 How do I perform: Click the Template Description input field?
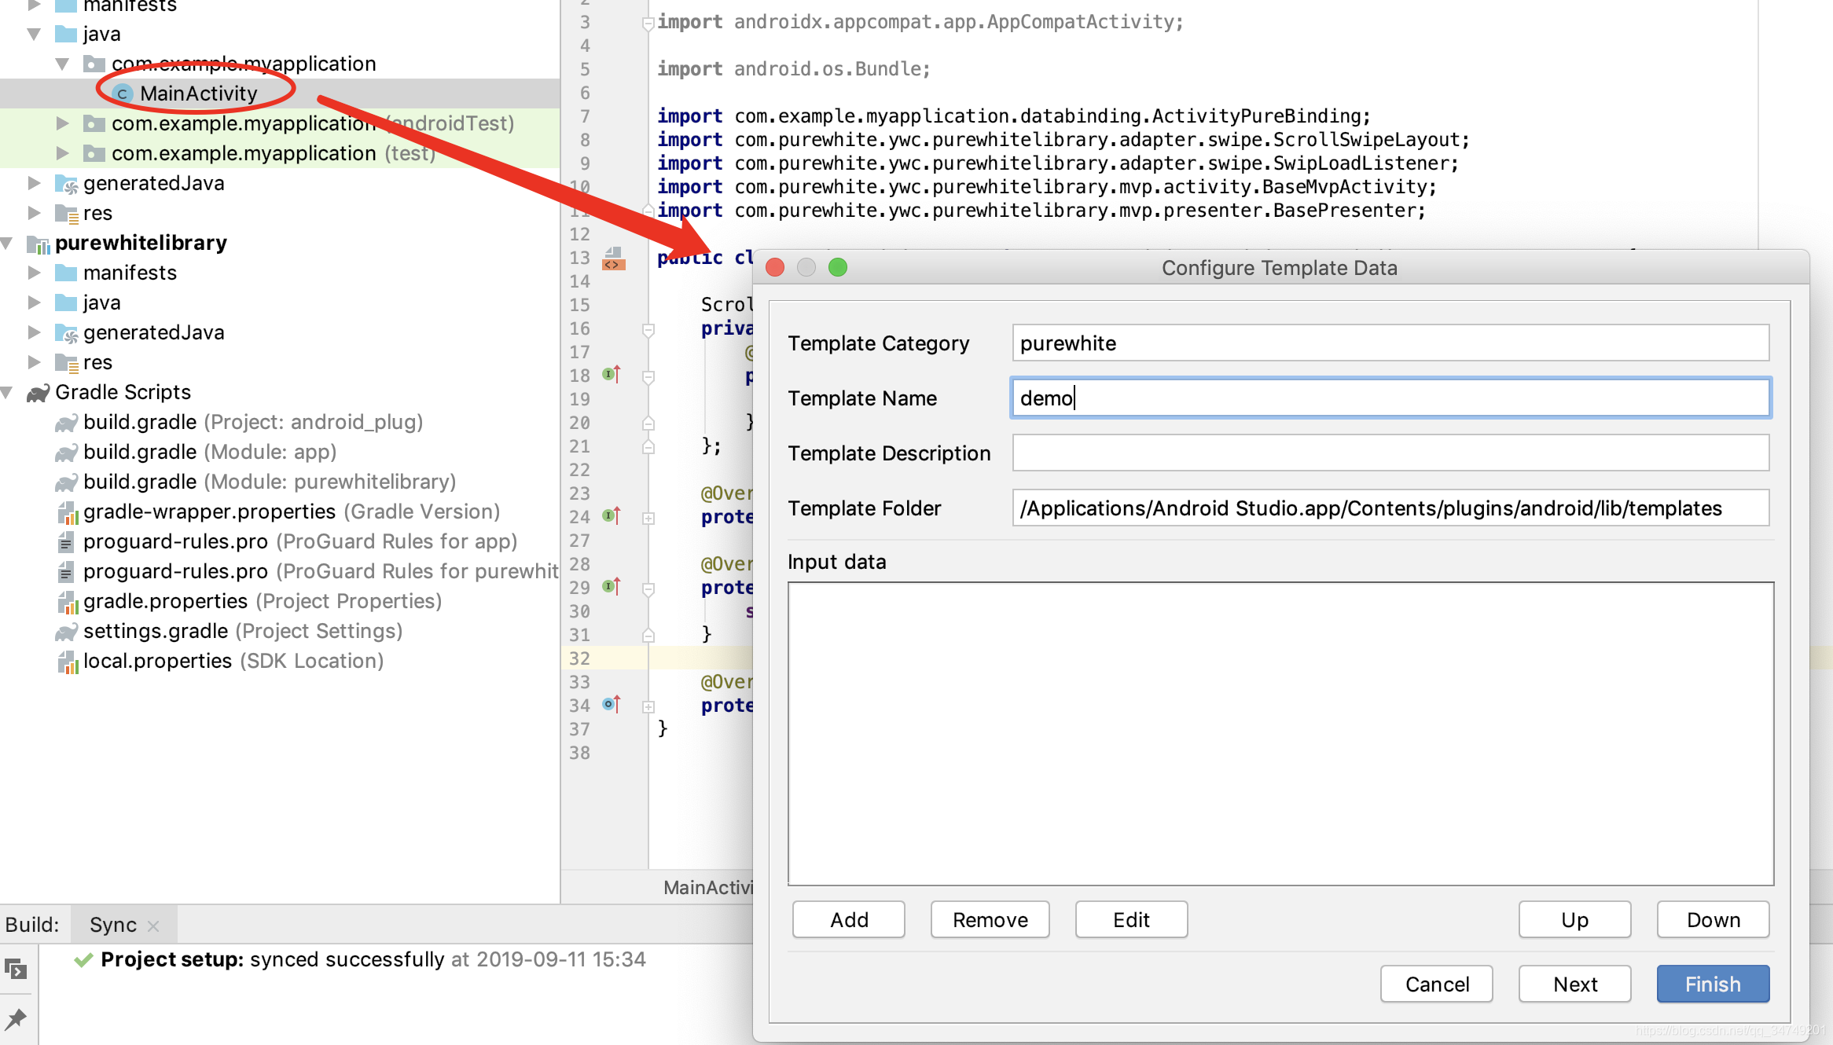pyautogui.click(x=1389, y=453)
